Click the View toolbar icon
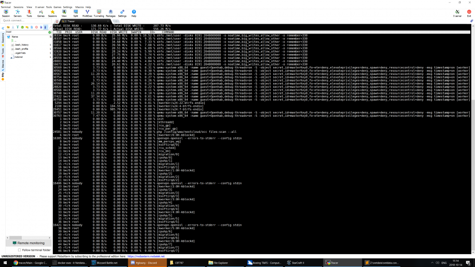 pyautogui.click(x=64, y=13)
